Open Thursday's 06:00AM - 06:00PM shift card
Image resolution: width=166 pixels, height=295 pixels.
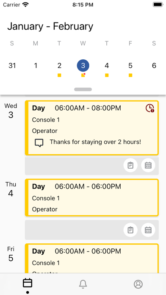(x=92, y=198)
